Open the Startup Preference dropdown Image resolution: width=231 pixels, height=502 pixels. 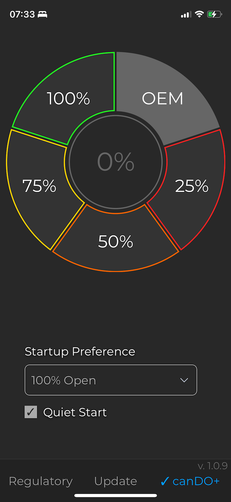pos(110,380)
